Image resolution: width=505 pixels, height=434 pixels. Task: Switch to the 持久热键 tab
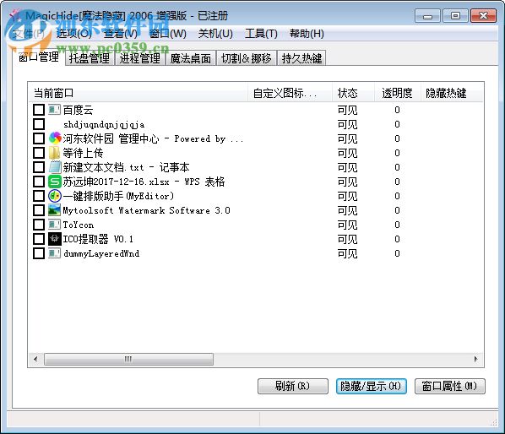point(301,58)
